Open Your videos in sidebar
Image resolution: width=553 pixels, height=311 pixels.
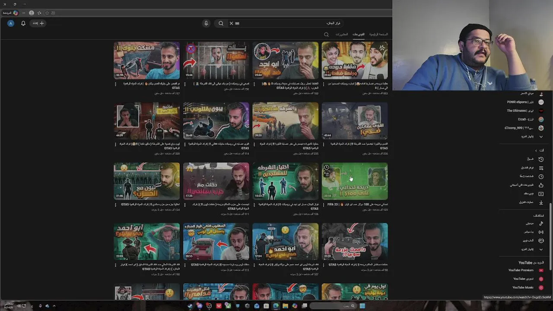[x=541, y=194]
